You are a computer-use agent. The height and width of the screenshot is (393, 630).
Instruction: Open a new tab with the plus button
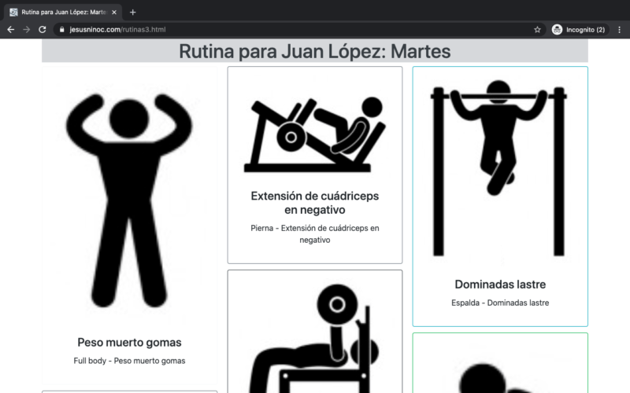(132, 12)
